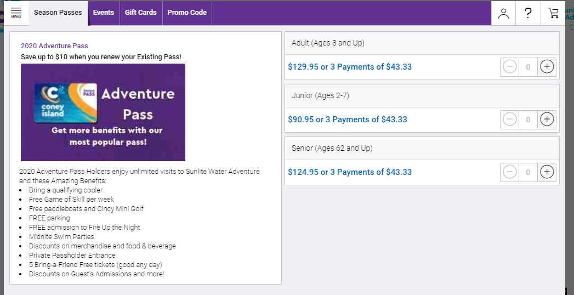The width and height of the screenshot is (574, 295).
Task: Add one Junior pass using plus
Action: click(547, 120)
